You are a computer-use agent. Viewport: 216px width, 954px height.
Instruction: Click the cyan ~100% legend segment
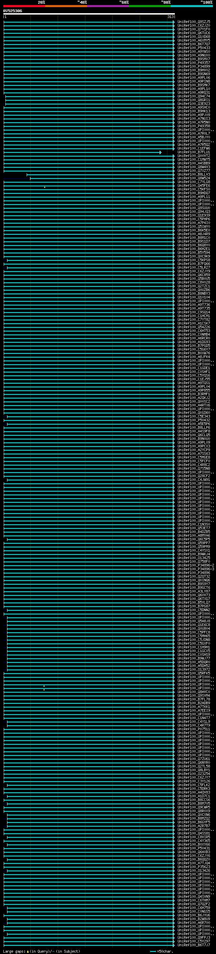(x=192, y=6)
